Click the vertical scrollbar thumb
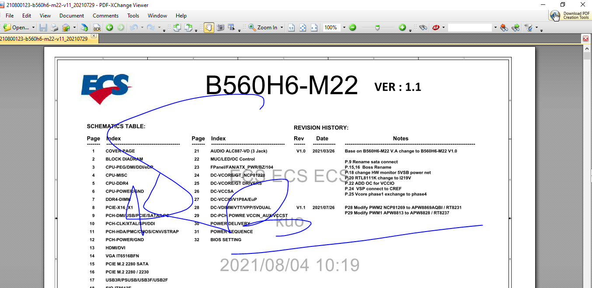Viewport: 592px width, 288px height. [587, 56]
